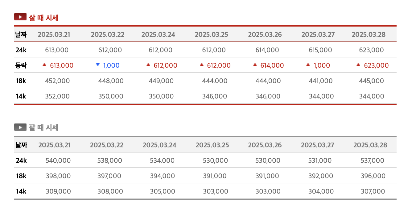Click the 308,000 selling price cell
412x213 pixels.
pyautogui.click(x=110, y=191)
